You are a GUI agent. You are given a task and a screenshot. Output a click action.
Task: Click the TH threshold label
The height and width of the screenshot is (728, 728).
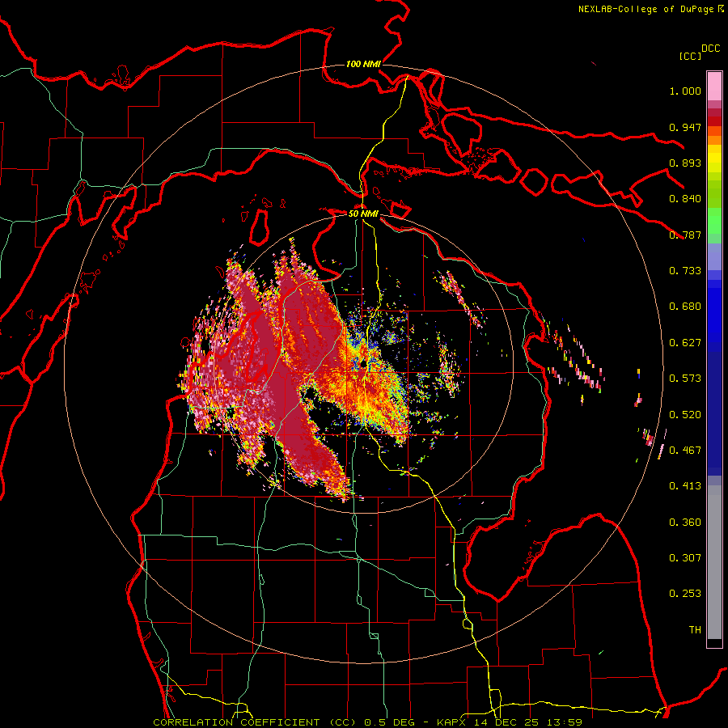695,630
